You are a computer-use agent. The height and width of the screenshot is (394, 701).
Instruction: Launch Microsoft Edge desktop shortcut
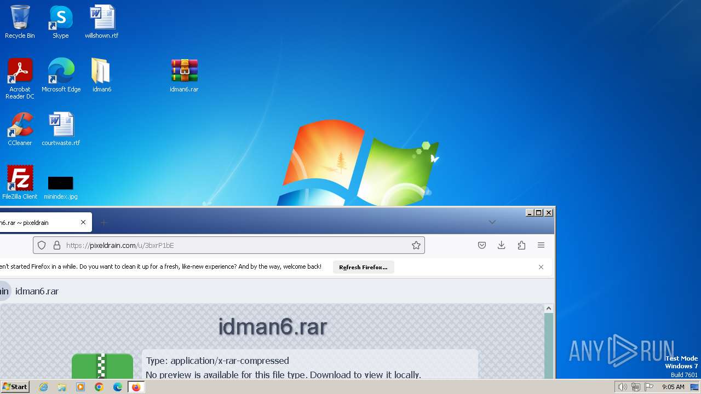[61, 76]
